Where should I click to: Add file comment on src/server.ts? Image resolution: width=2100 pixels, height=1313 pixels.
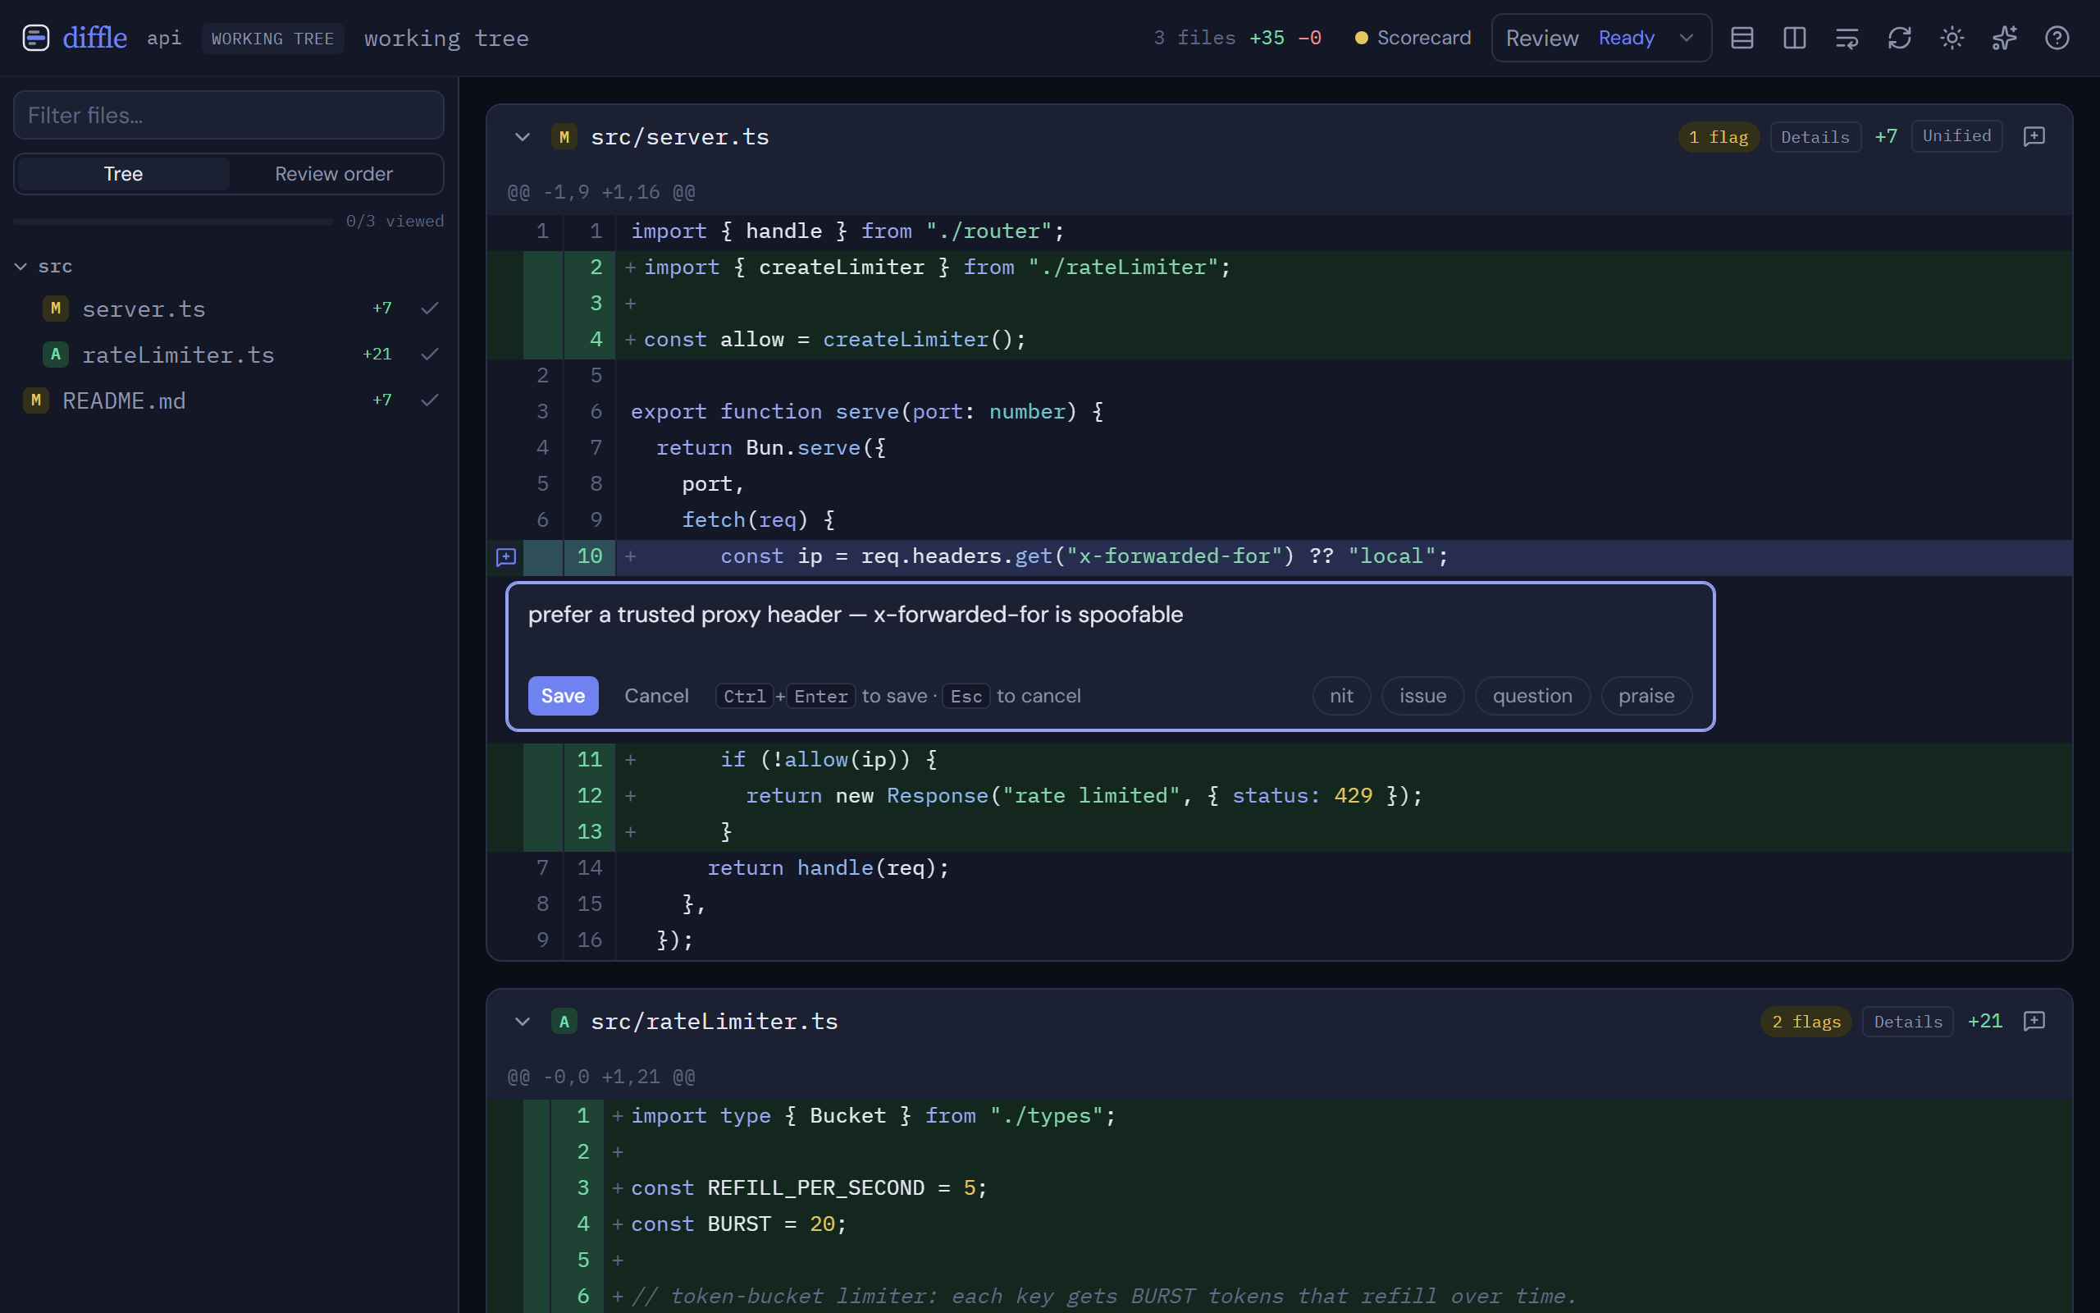pos(2034,136)
